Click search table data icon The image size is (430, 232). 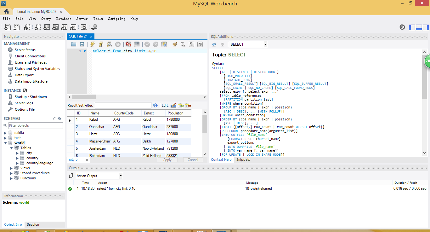(x=83, y=27)
